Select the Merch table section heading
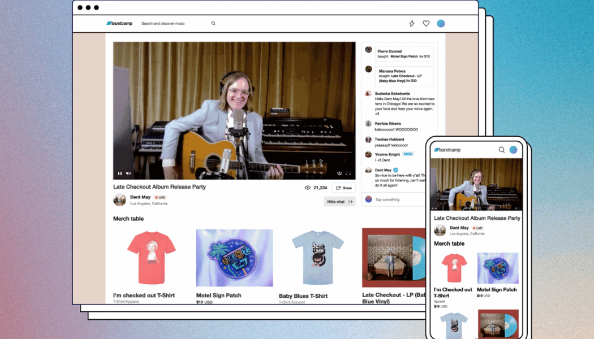594x339 pixels. pyautogui.click(x=128, y=219)
